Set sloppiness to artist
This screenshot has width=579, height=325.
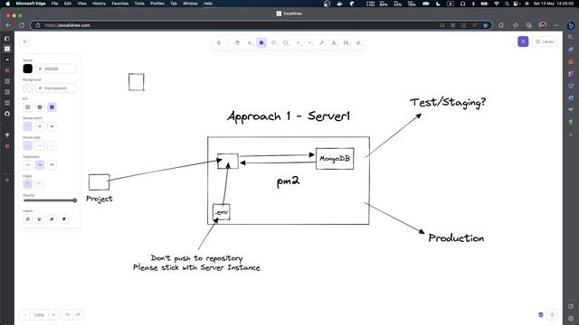click(40, 164)
